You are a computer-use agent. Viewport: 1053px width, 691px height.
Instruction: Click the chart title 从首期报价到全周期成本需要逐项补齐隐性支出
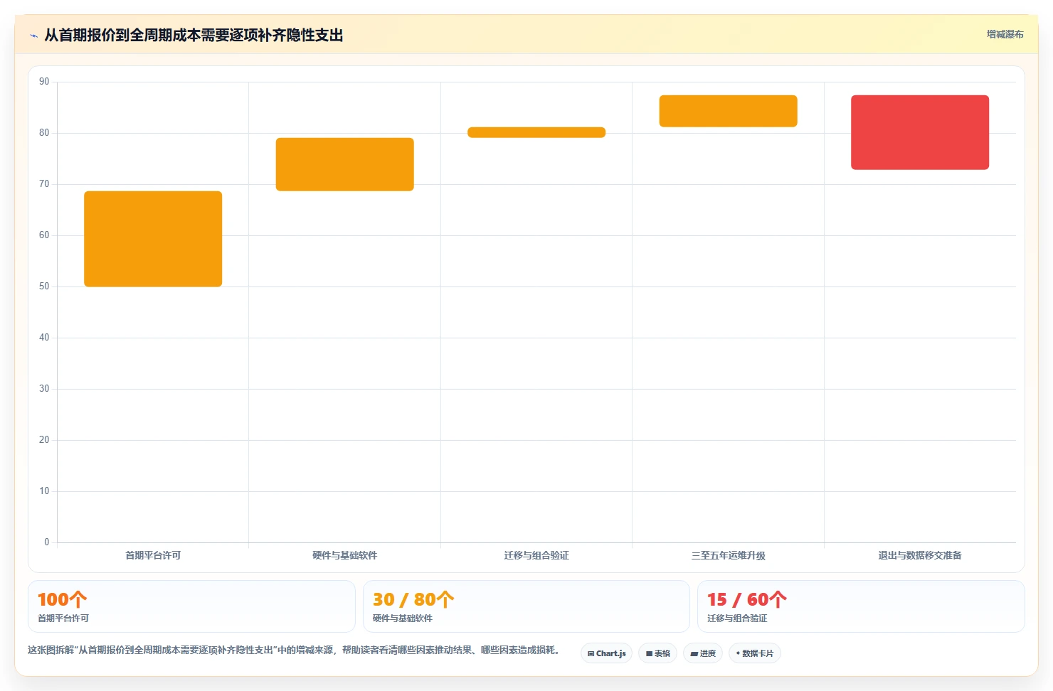(194, 36)
